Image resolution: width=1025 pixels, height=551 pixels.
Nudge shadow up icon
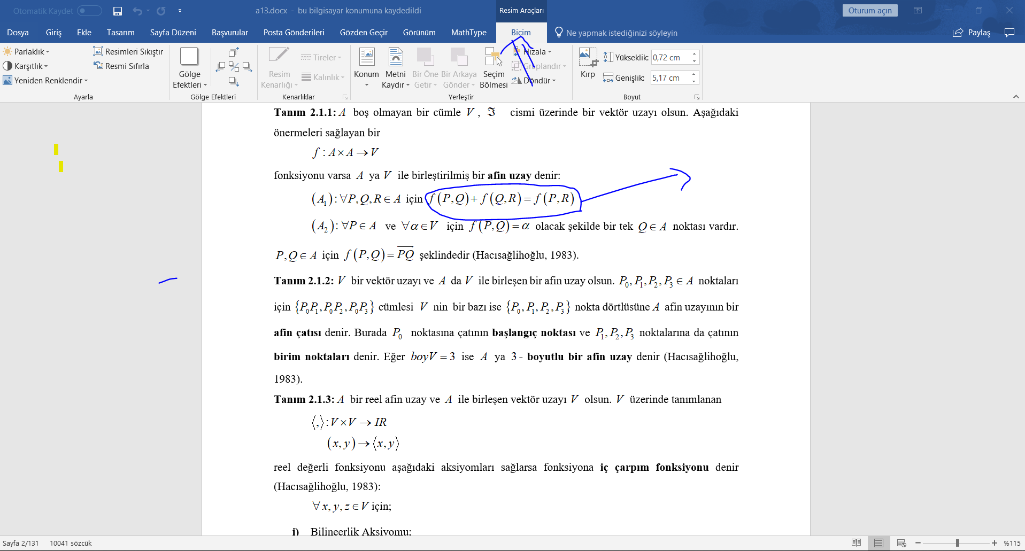coord(234,52)
